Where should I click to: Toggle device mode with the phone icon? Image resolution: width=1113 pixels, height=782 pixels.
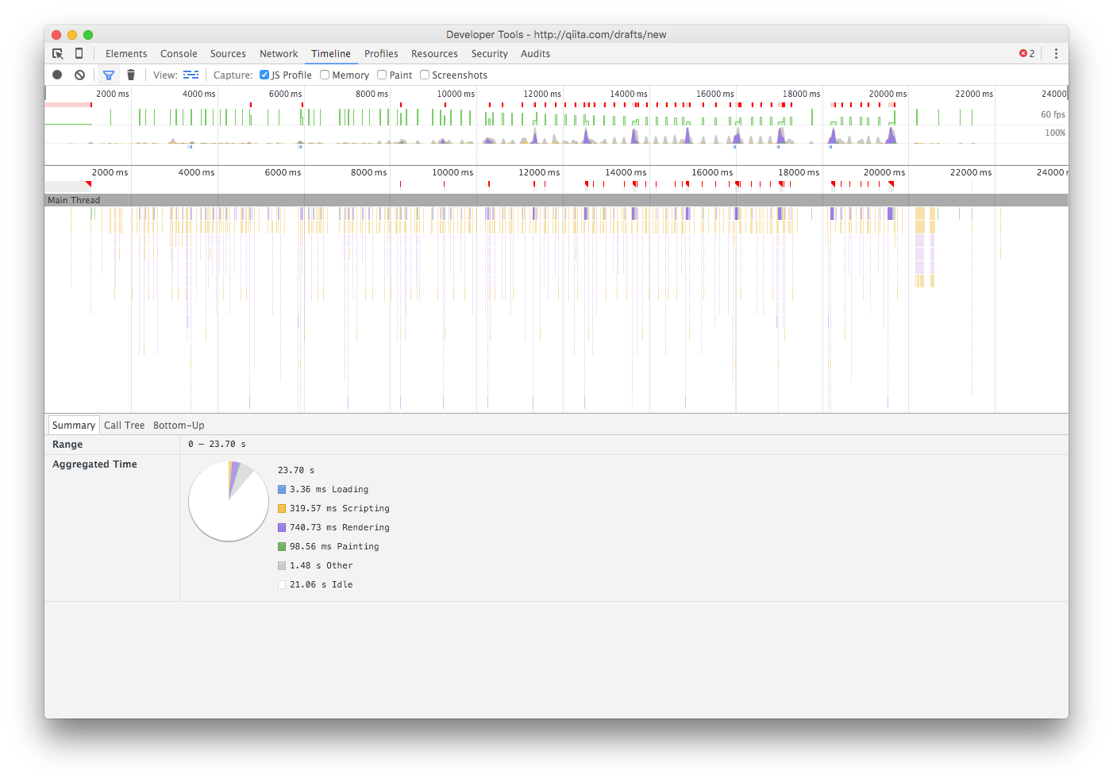pos(79,53)
